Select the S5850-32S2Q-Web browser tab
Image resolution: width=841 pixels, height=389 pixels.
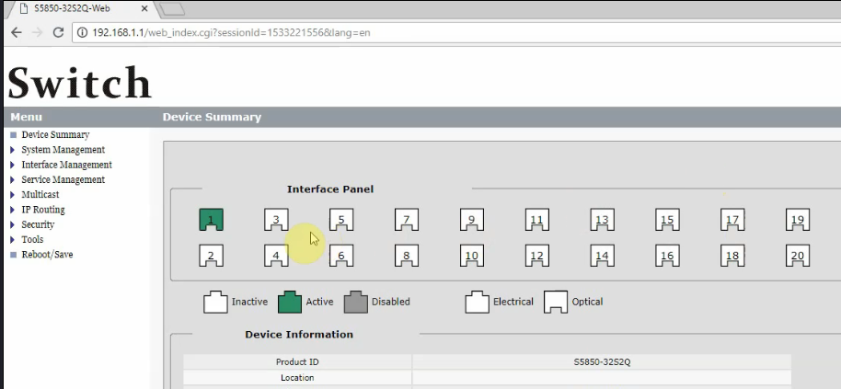click(78, 9)
